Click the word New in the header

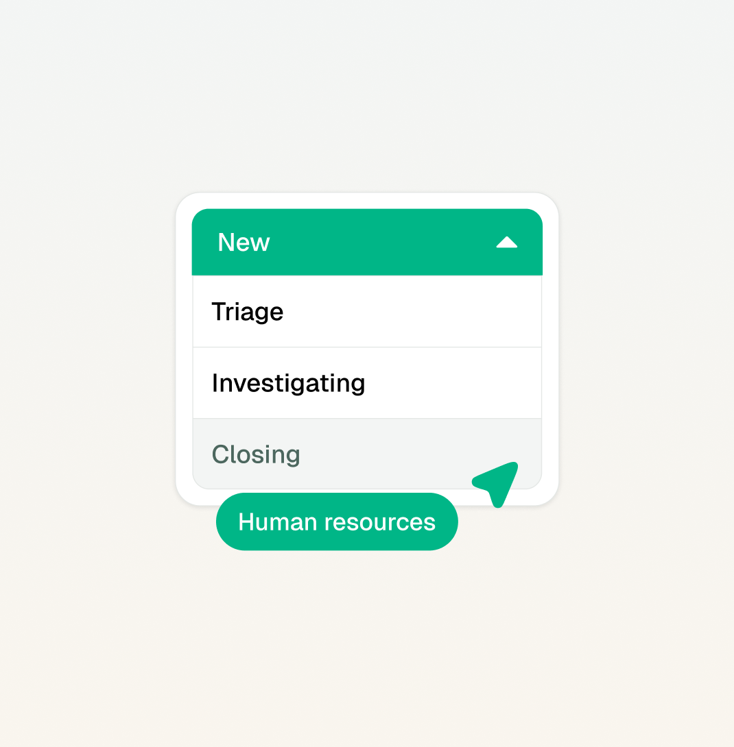tap(244, 242)
